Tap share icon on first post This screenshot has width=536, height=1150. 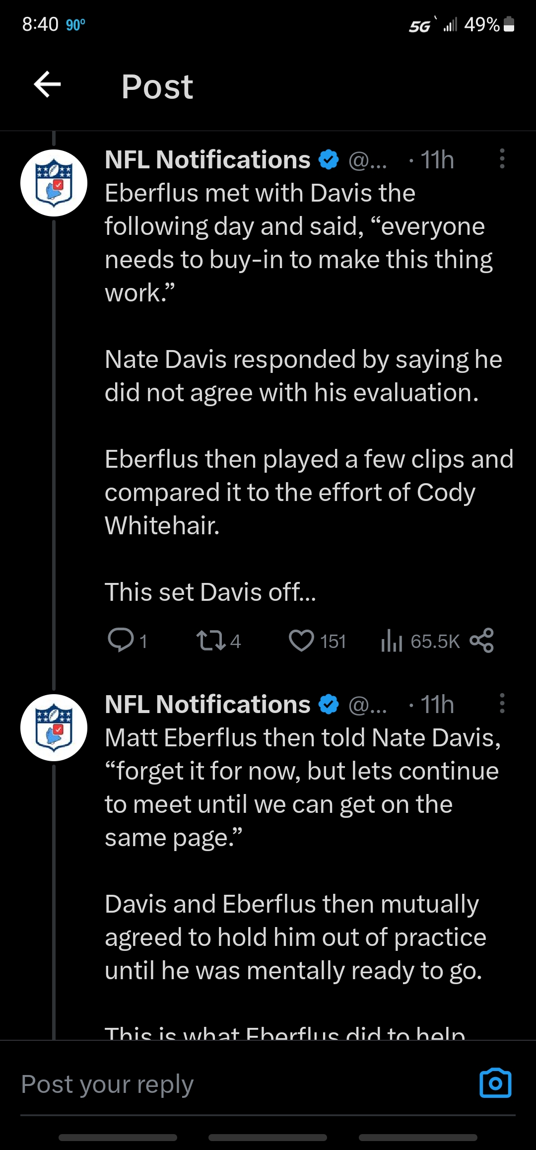481,641
